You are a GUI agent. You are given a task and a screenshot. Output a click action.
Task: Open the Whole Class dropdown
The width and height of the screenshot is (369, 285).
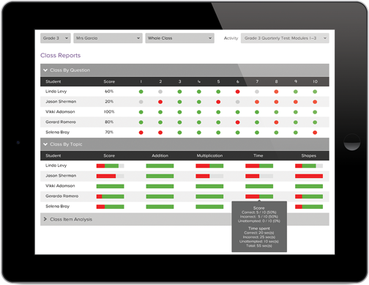point(179,38)
